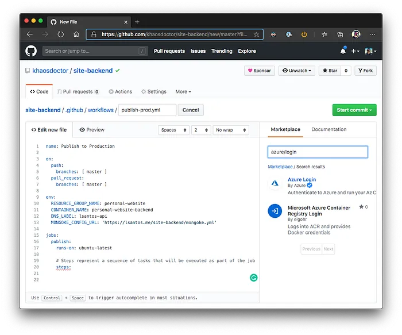Switch to the Preview tab
The image size is (402, 335).
coord(92,130)
